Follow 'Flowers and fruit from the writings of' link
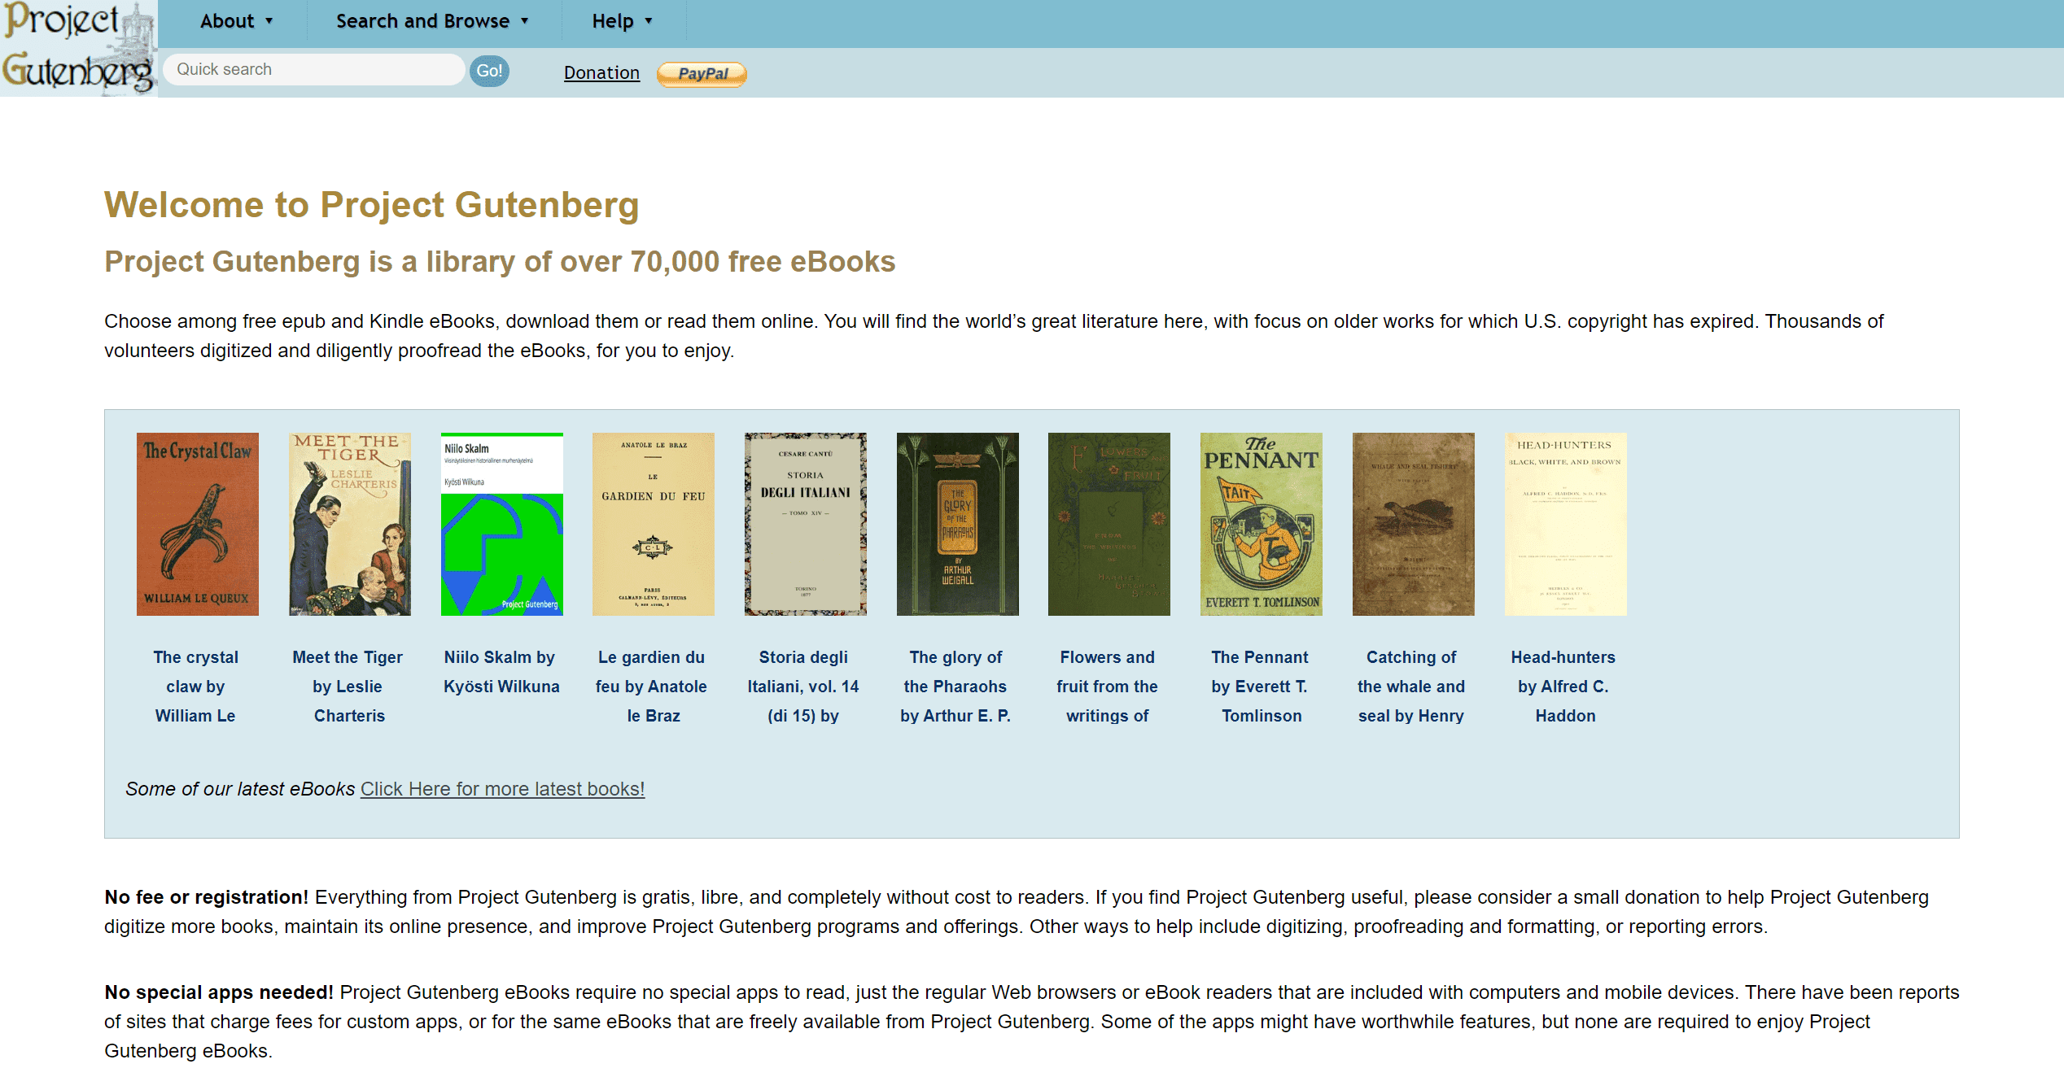Viewport: 2064px width, 1090px height. click(1108, 687)
